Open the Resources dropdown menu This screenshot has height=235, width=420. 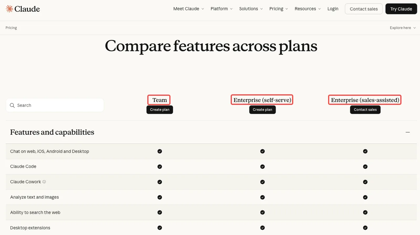[x=308, y=9]
